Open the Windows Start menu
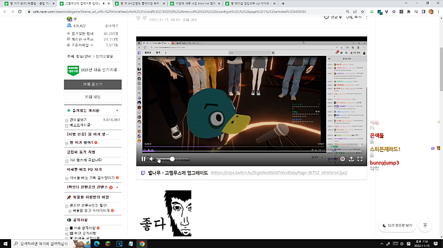The width and height of the screenshot is (443, 248). click(x=5, y=244)
